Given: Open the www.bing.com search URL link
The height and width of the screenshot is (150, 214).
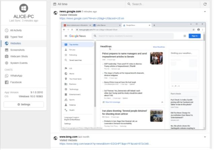Looking at the screenshot, I should pyautogui.click(x=105, y=144).
